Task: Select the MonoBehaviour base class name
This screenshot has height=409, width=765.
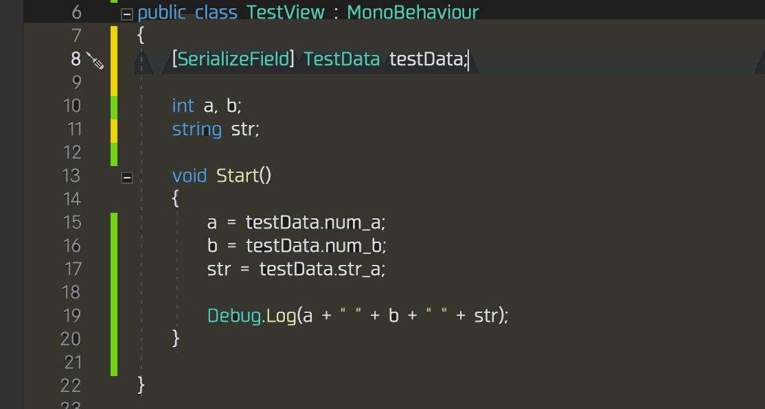Action: point(412,12)
